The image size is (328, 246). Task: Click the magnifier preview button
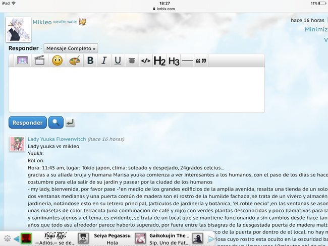(x=56, y=122)
